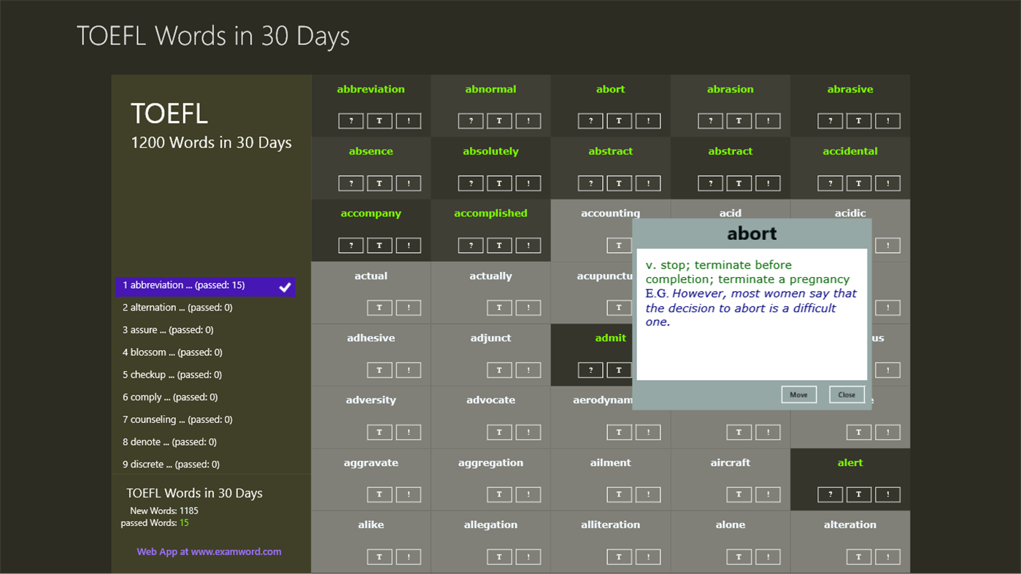Image resolution: width=1021 pixels, height=574 pixels.
Task: Open the www.examword.com web link
Action: pyautogui.click(x=209, y=551)
